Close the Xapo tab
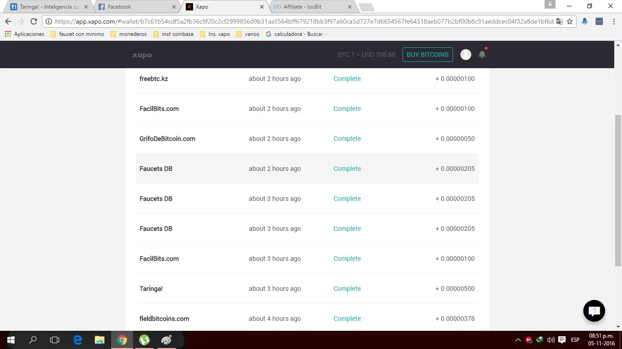This screenshot has height=349, width=622. click(261, 7)
